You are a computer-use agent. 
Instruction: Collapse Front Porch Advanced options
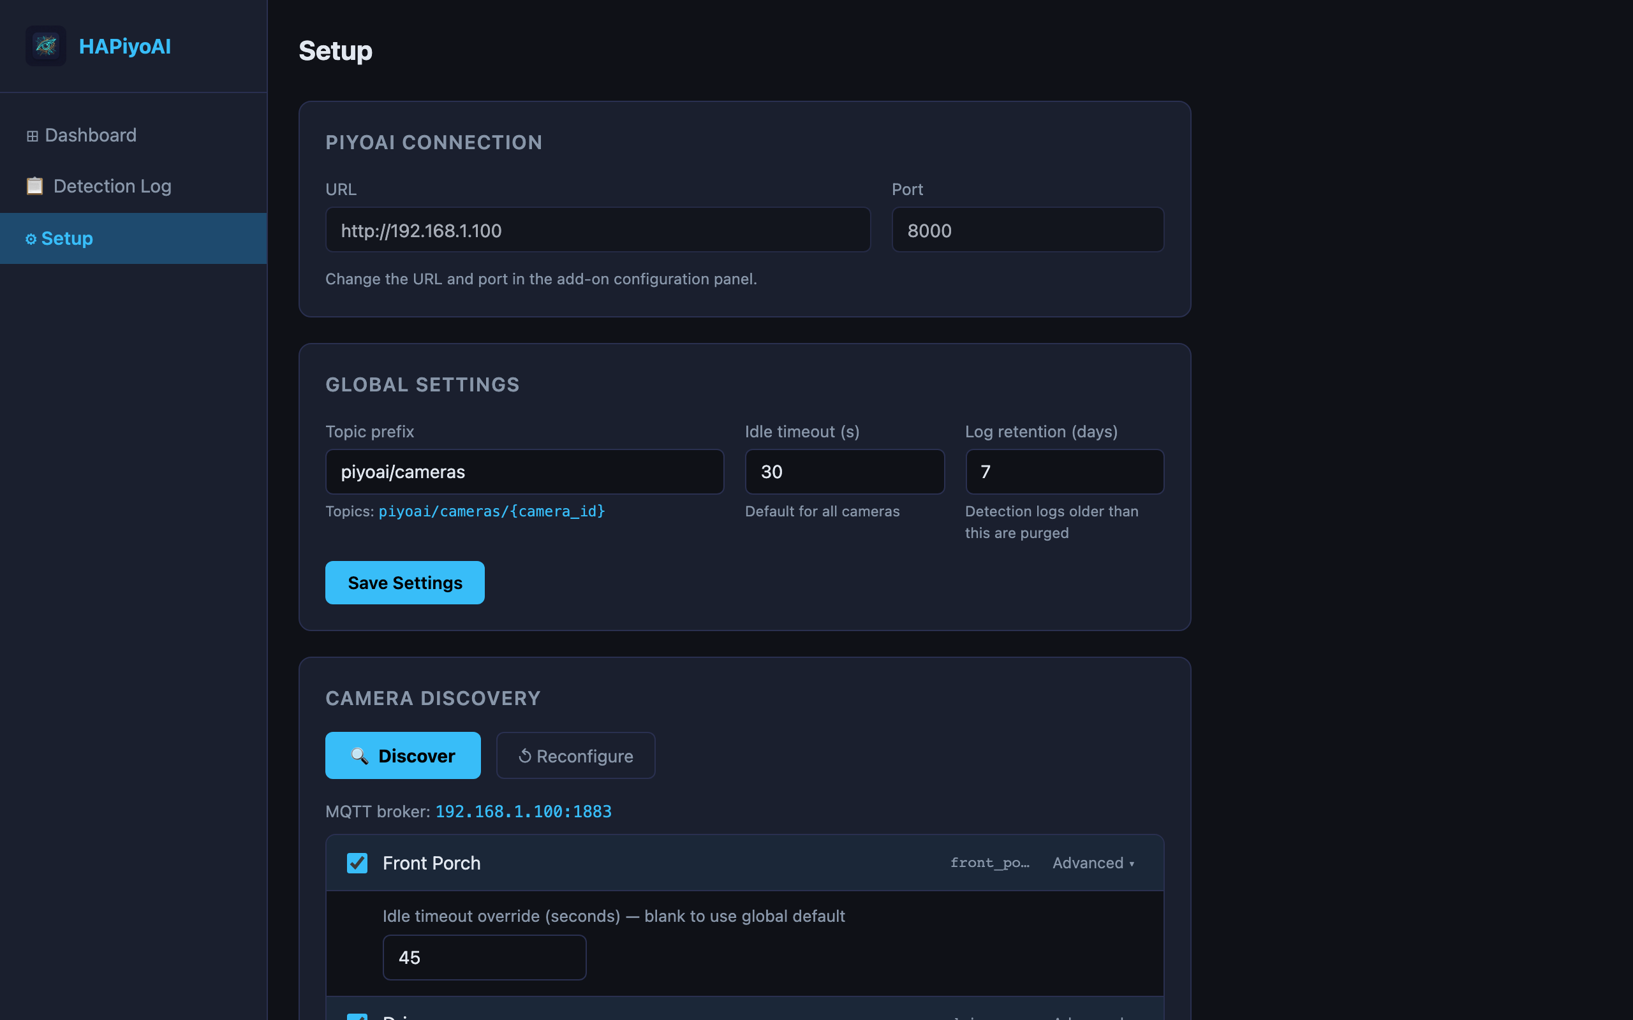coord(1093,863)
